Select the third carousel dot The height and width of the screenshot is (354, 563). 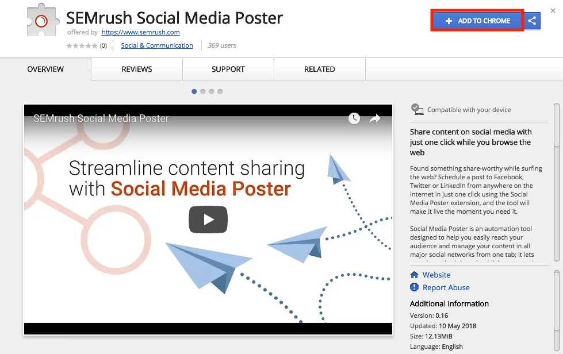tap(212, 91)
